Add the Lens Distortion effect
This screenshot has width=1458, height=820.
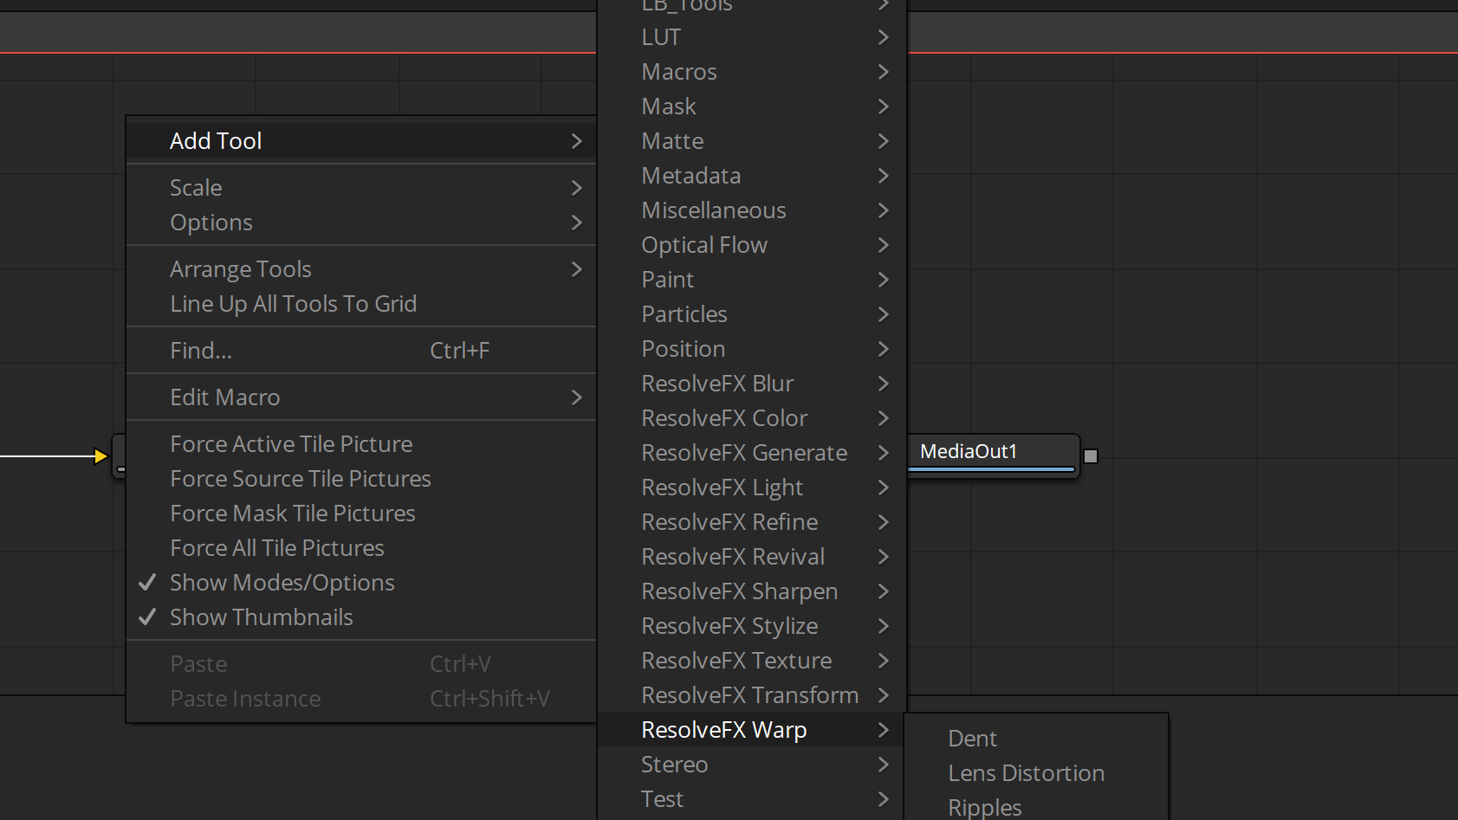tap(1036, 773)
